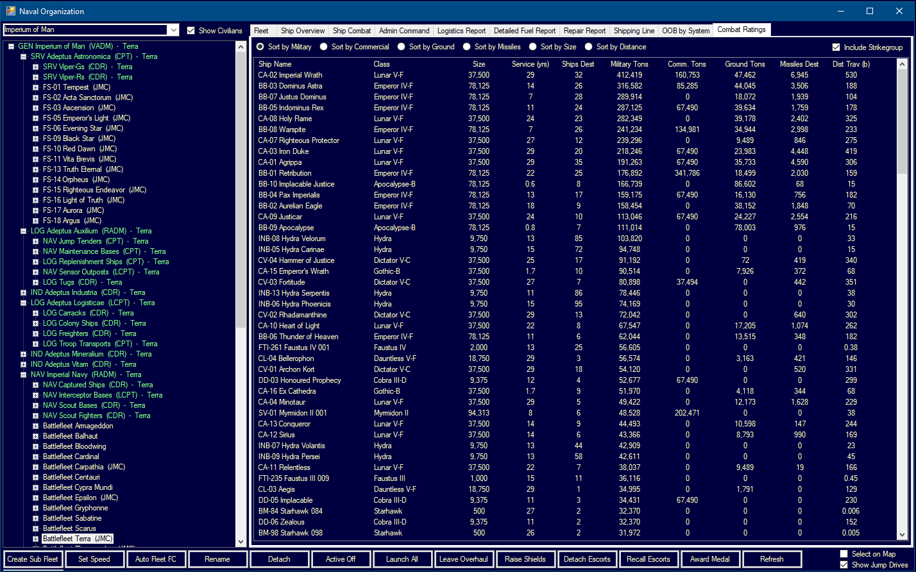The width and height of the screenshot is (916, 572).
Task: Expand the LOG Tugs node
Action: click(x=36, y=282)
